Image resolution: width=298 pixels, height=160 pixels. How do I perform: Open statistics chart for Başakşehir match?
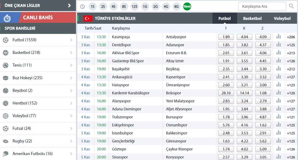point(279,68)
